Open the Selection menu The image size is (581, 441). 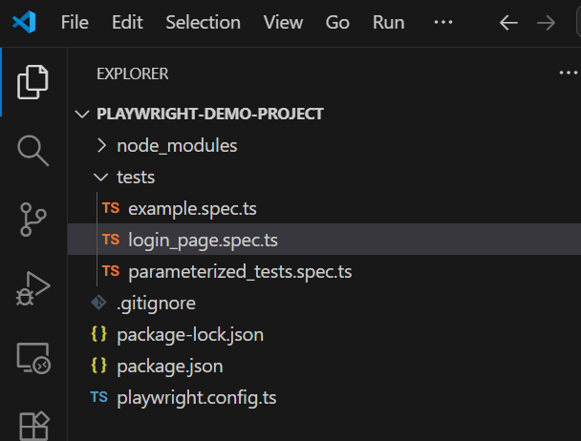(x=203, y=23)
